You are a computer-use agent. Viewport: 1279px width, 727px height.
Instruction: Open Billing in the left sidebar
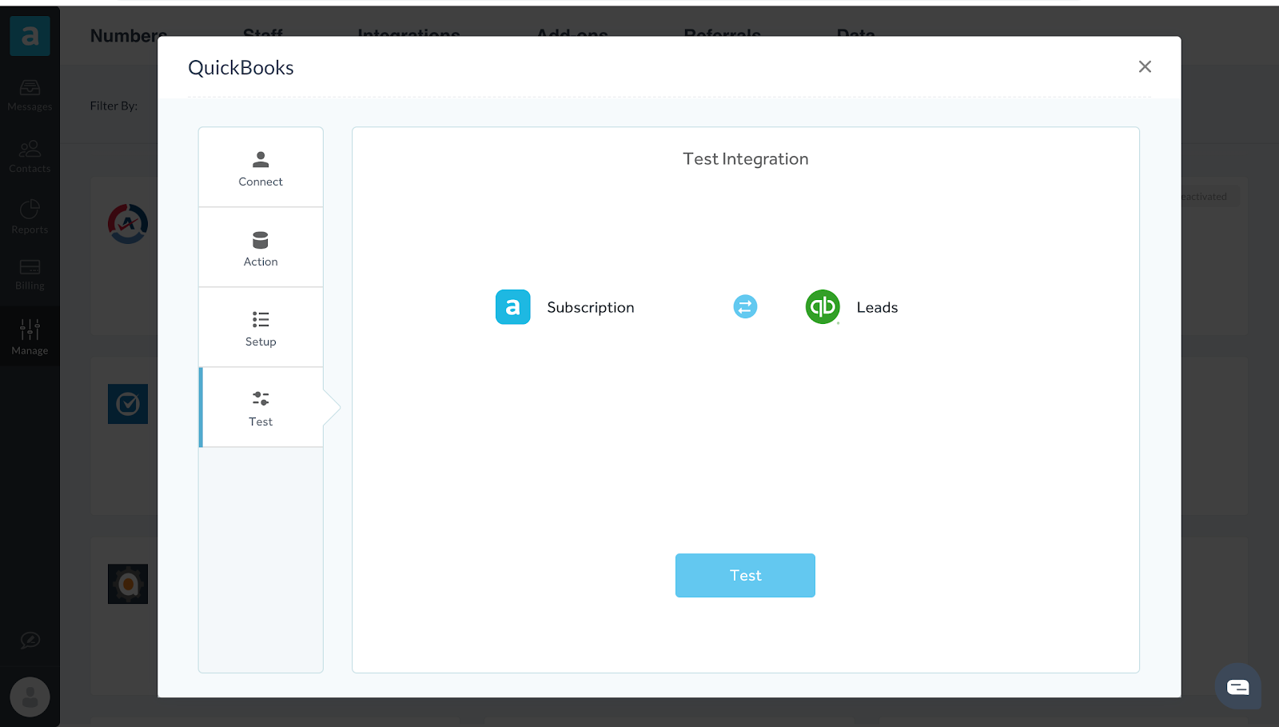point(30,274)
